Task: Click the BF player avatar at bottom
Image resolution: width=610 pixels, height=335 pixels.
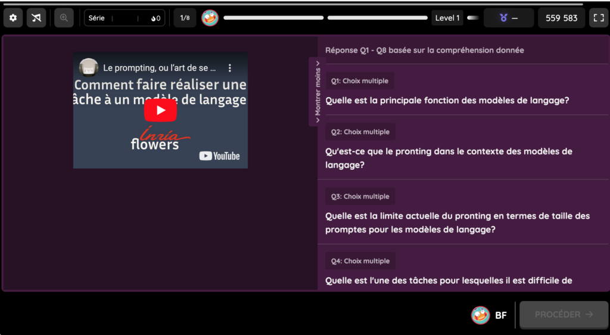Action: pyautogui.click(x=480, y=315)
